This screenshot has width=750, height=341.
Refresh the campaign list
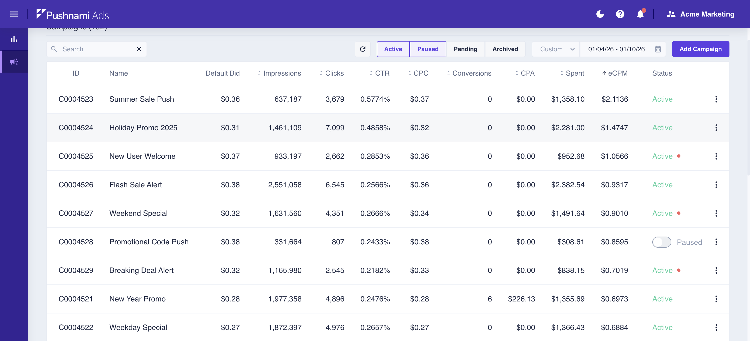pyautogui.click(x=362, y=49)
